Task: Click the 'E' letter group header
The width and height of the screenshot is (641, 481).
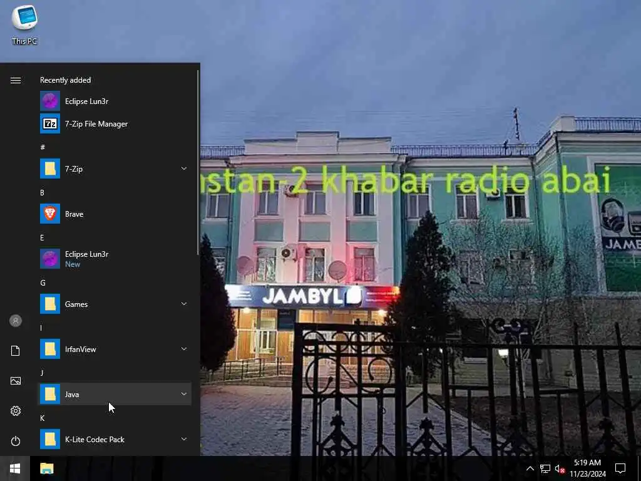Action: click(x=42, y=237)
